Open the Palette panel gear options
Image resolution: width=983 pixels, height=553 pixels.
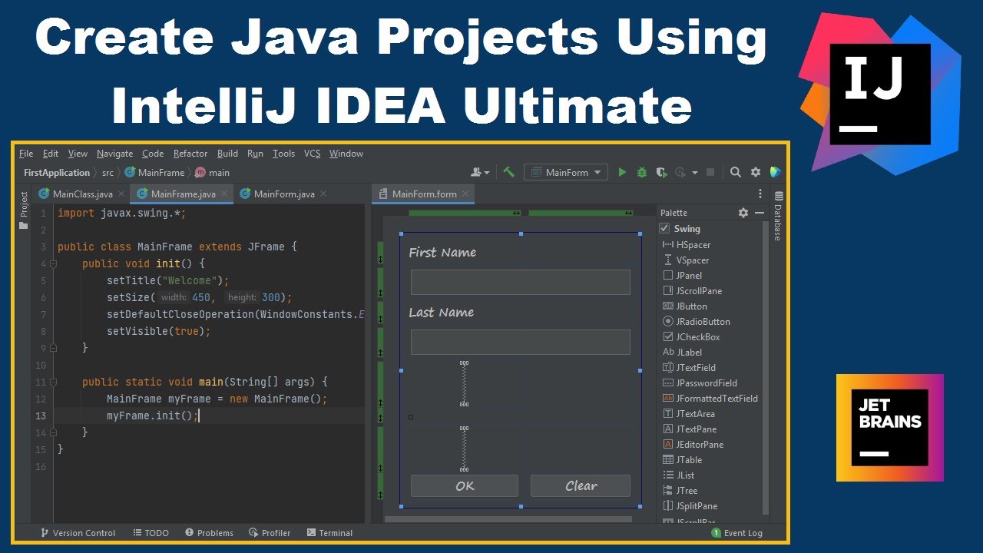743,213
